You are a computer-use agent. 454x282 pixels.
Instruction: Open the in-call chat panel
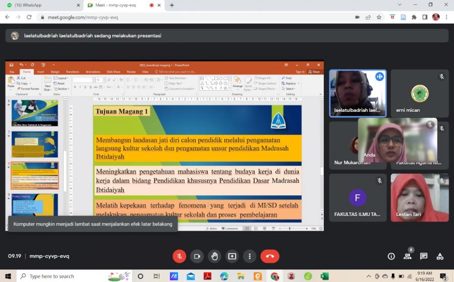[x=424, y=256]
